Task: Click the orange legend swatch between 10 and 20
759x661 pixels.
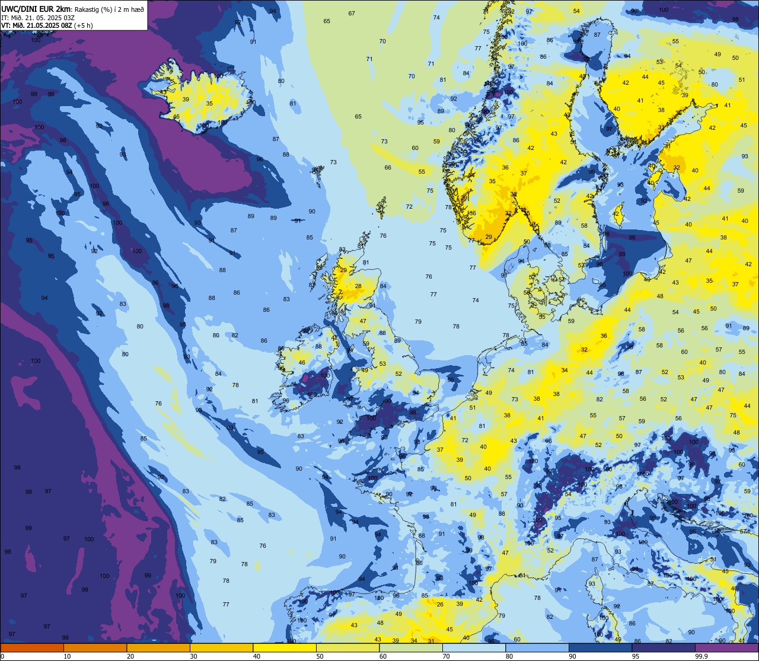Action: pyautogui.click(x=95, y=647)
